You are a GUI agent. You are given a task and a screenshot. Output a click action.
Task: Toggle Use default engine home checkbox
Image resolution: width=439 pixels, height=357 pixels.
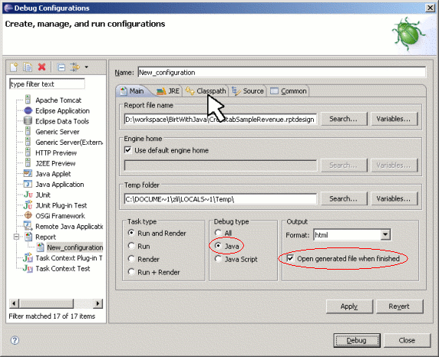[128, 150]
